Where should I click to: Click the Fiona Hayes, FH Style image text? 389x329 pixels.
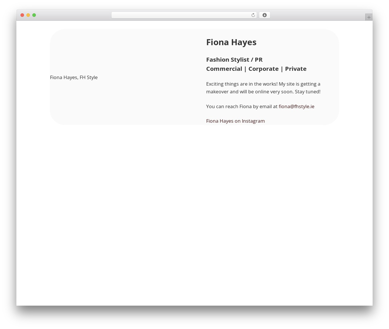(x=74, y=77)
